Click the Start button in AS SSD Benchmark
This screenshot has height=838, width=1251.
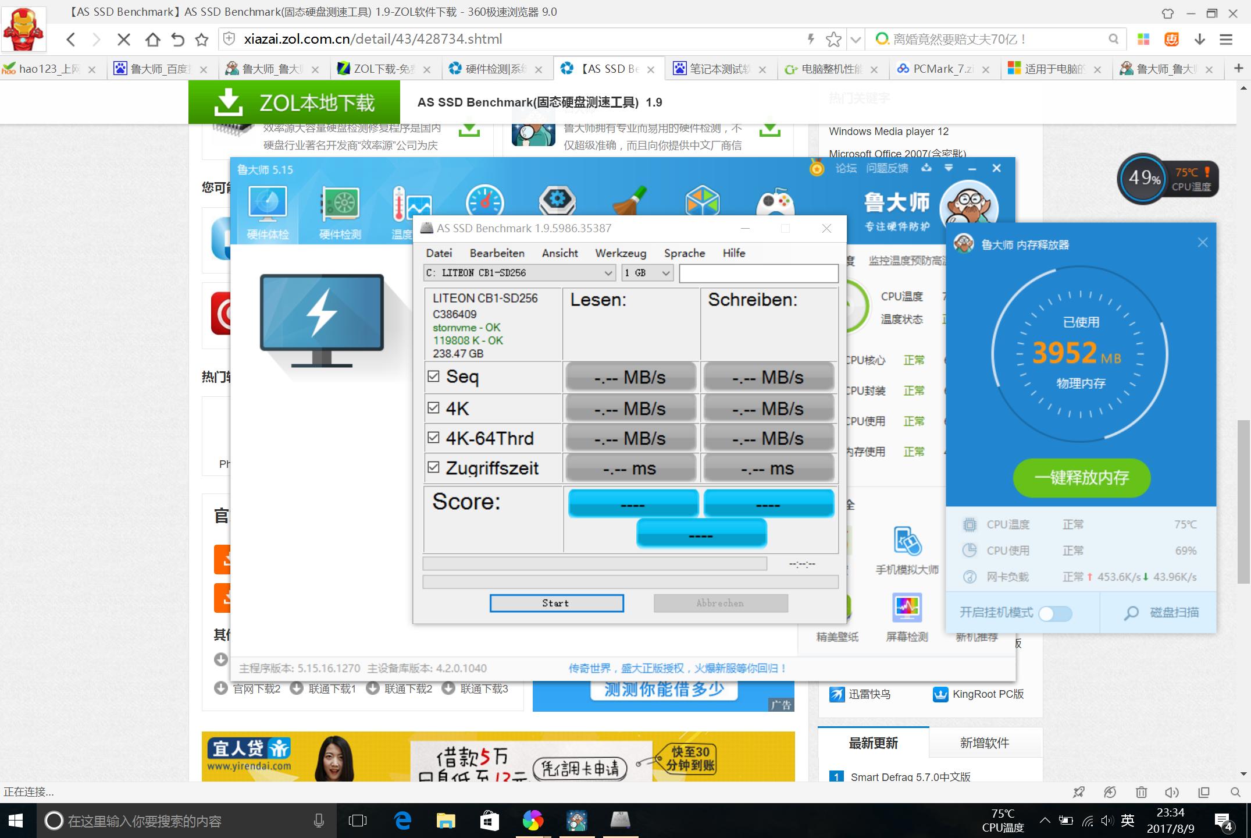[555, 603]
